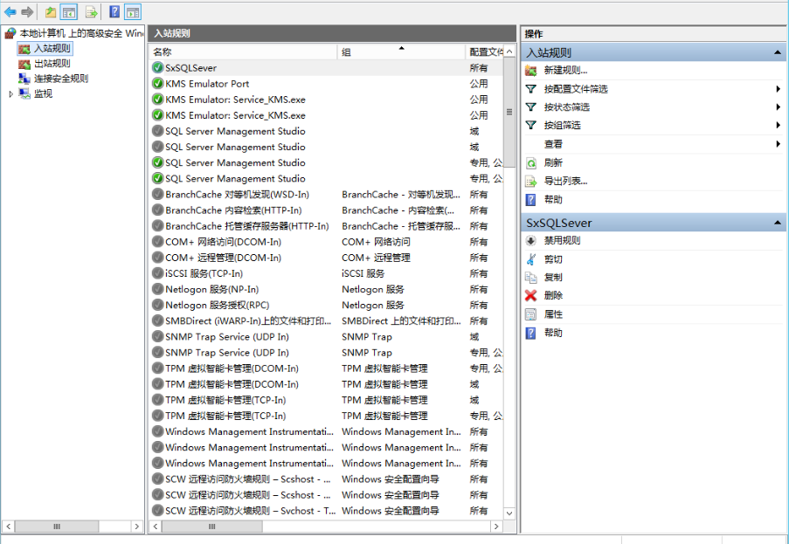Click disabled icon of BranchCache 托管缓存服务器 rule

click(x=158, y=226)
